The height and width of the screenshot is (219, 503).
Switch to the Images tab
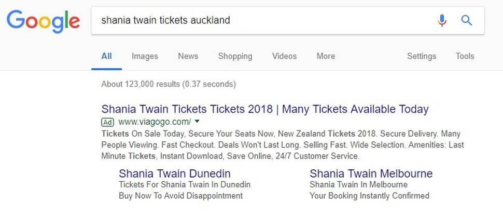click(x=145, y=56)
